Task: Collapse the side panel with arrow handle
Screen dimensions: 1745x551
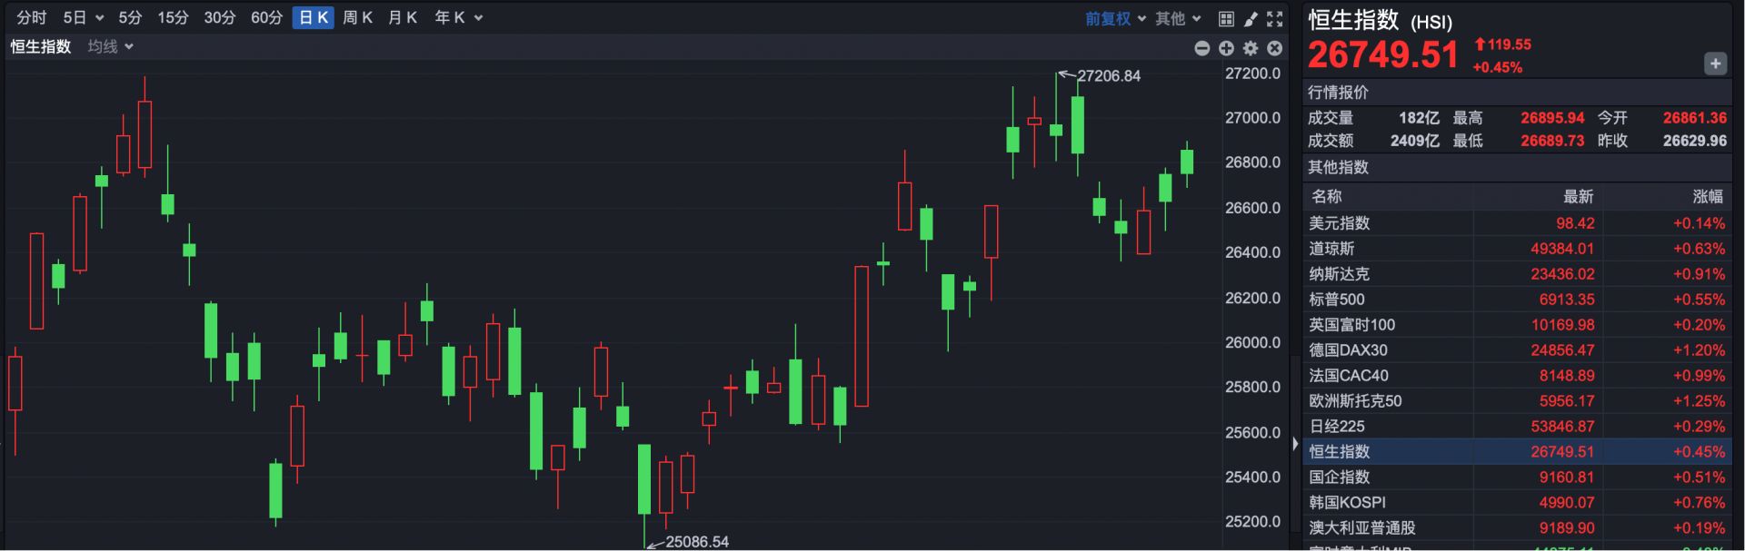Action: pyautogui.click(x=1295, y=444)
